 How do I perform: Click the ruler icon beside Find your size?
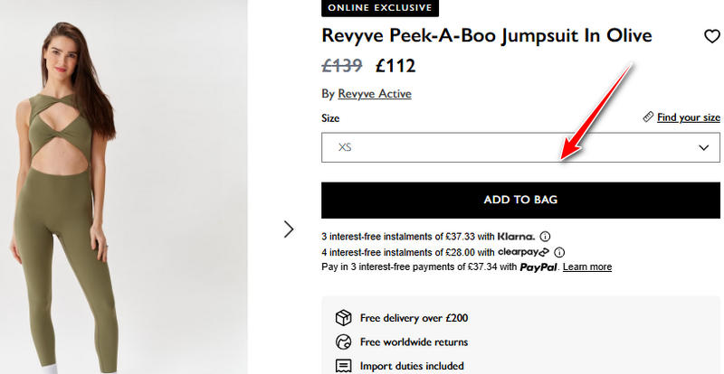click(x=648, y=117)
